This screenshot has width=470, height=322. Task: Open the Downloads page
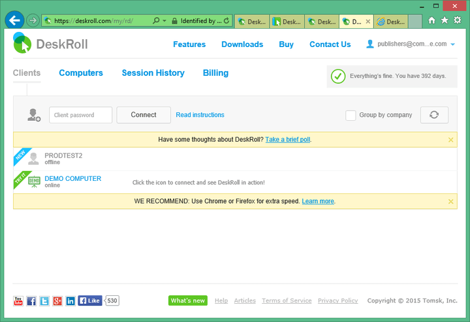pyautogui.click(x=242, y=44)
